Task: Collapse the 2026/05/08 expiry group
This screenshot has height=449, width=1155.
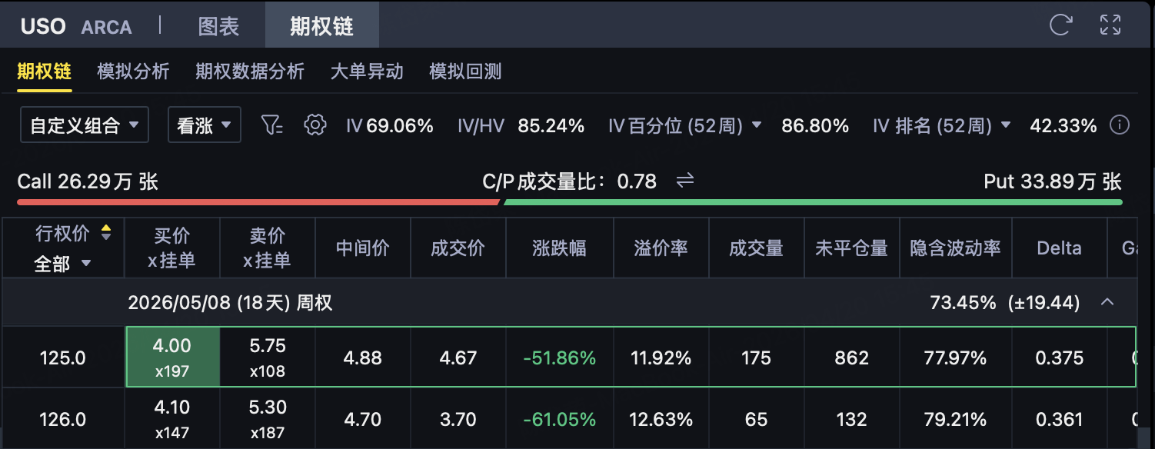Action: tap(1107, 302)
